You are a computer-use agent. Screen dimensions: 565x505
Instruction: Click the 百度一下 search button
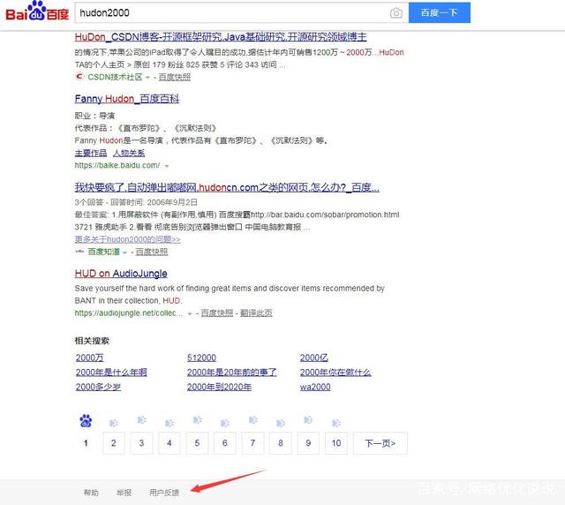tap(440, 12)
